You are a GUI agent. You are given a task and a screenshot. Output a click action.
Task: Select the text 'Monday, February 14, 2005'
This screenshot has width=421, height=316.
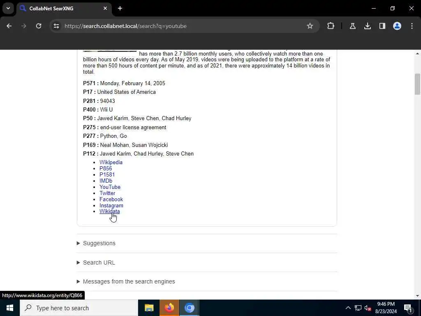coord(133,83)
